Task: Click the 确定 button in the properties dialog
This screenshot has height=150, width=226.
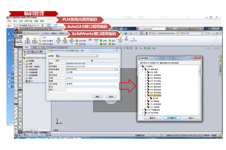Action: pos(98,97)
